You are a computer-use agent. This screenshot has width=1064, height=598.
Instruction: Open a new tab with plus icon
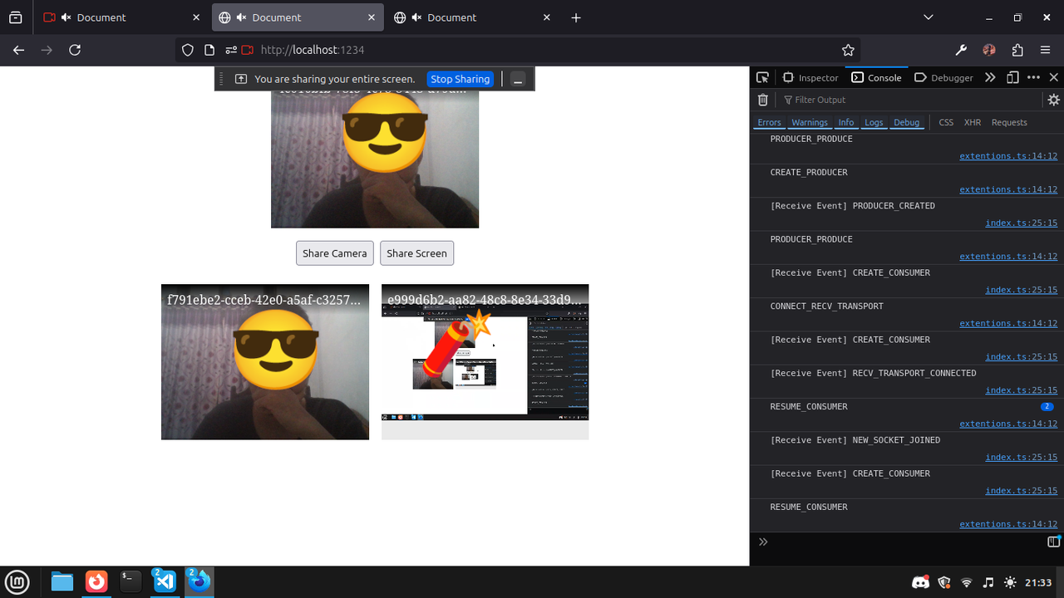(576, 17)
